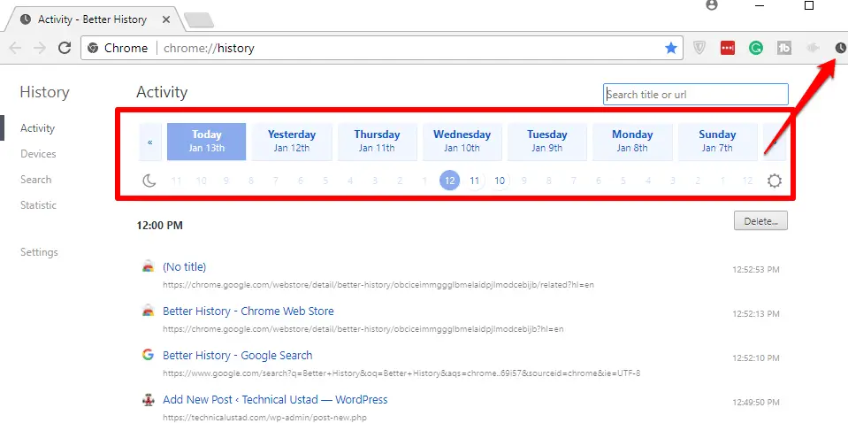
Task: Open the Chrome profile avatar icon
Action: (x=712, y=5)
